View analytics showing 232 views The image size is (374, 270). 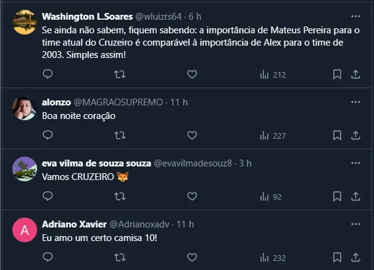(273, 258)
